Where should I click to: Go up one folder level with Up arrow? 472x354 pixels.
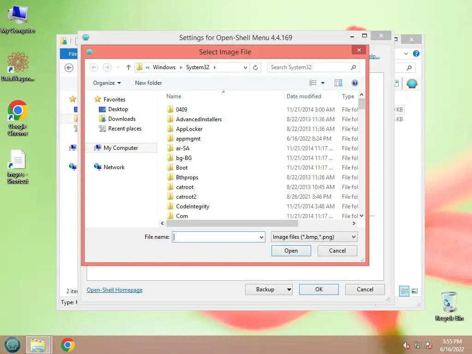[129, 67]
